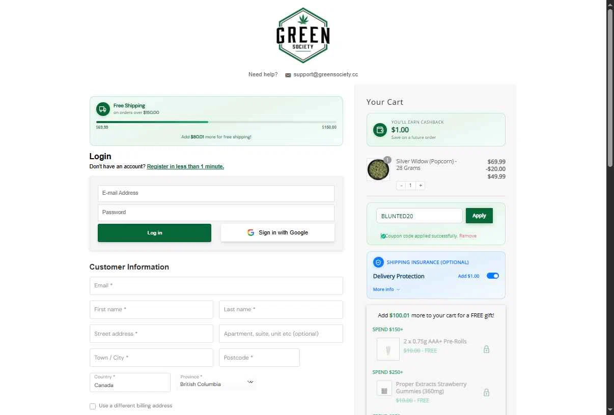Decrease Silver Widow quantity with minus
614x415 pixels.
[401, 186]
